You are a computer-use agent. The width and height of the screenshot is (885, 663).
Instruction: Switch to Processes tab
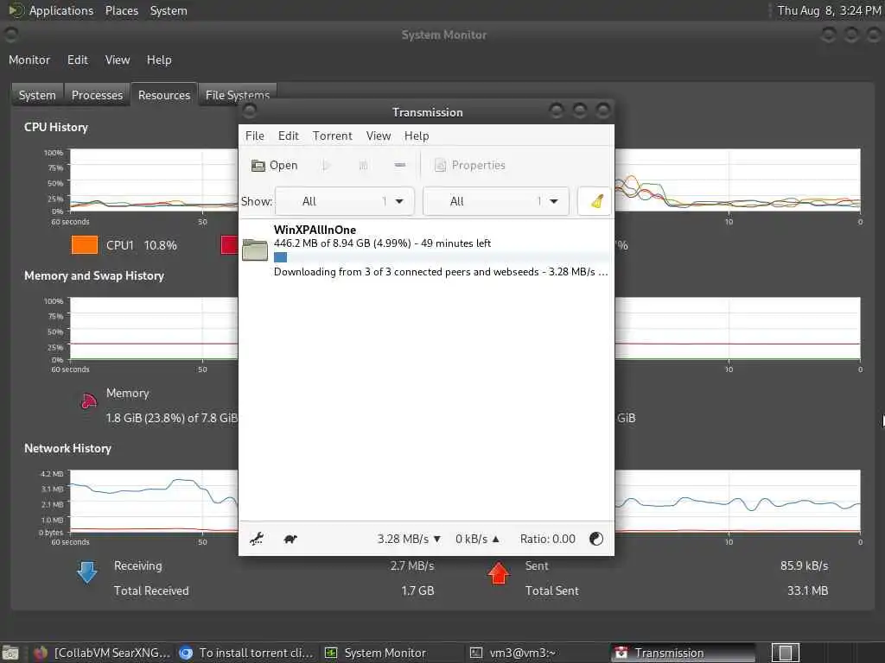tap(97, 95)
